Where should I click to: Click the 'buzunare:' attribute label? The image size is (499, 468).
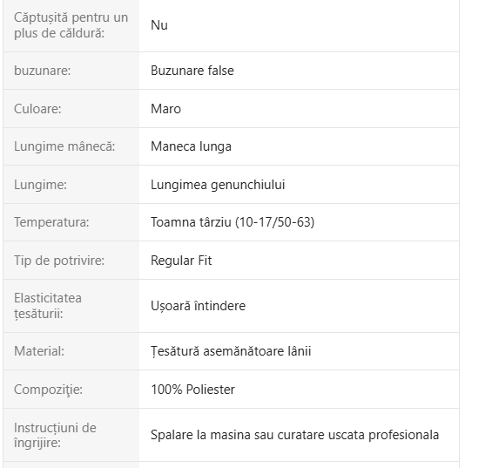point(43,71)
